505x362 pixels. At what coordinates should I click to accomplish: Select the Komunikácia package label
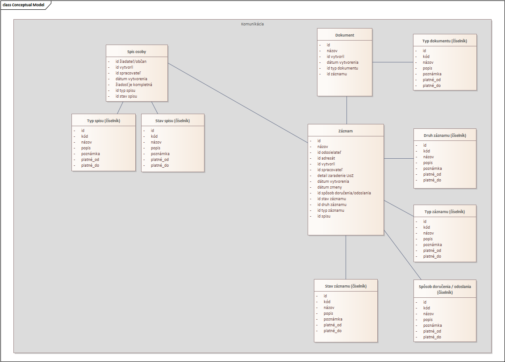tap(252, 24)
